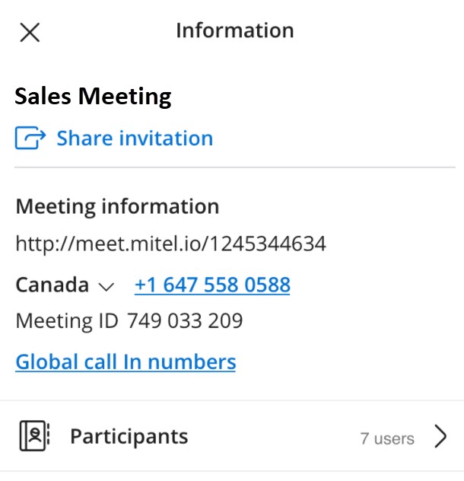Click the Information header title

pyautogui.click(x=234, y=30)
